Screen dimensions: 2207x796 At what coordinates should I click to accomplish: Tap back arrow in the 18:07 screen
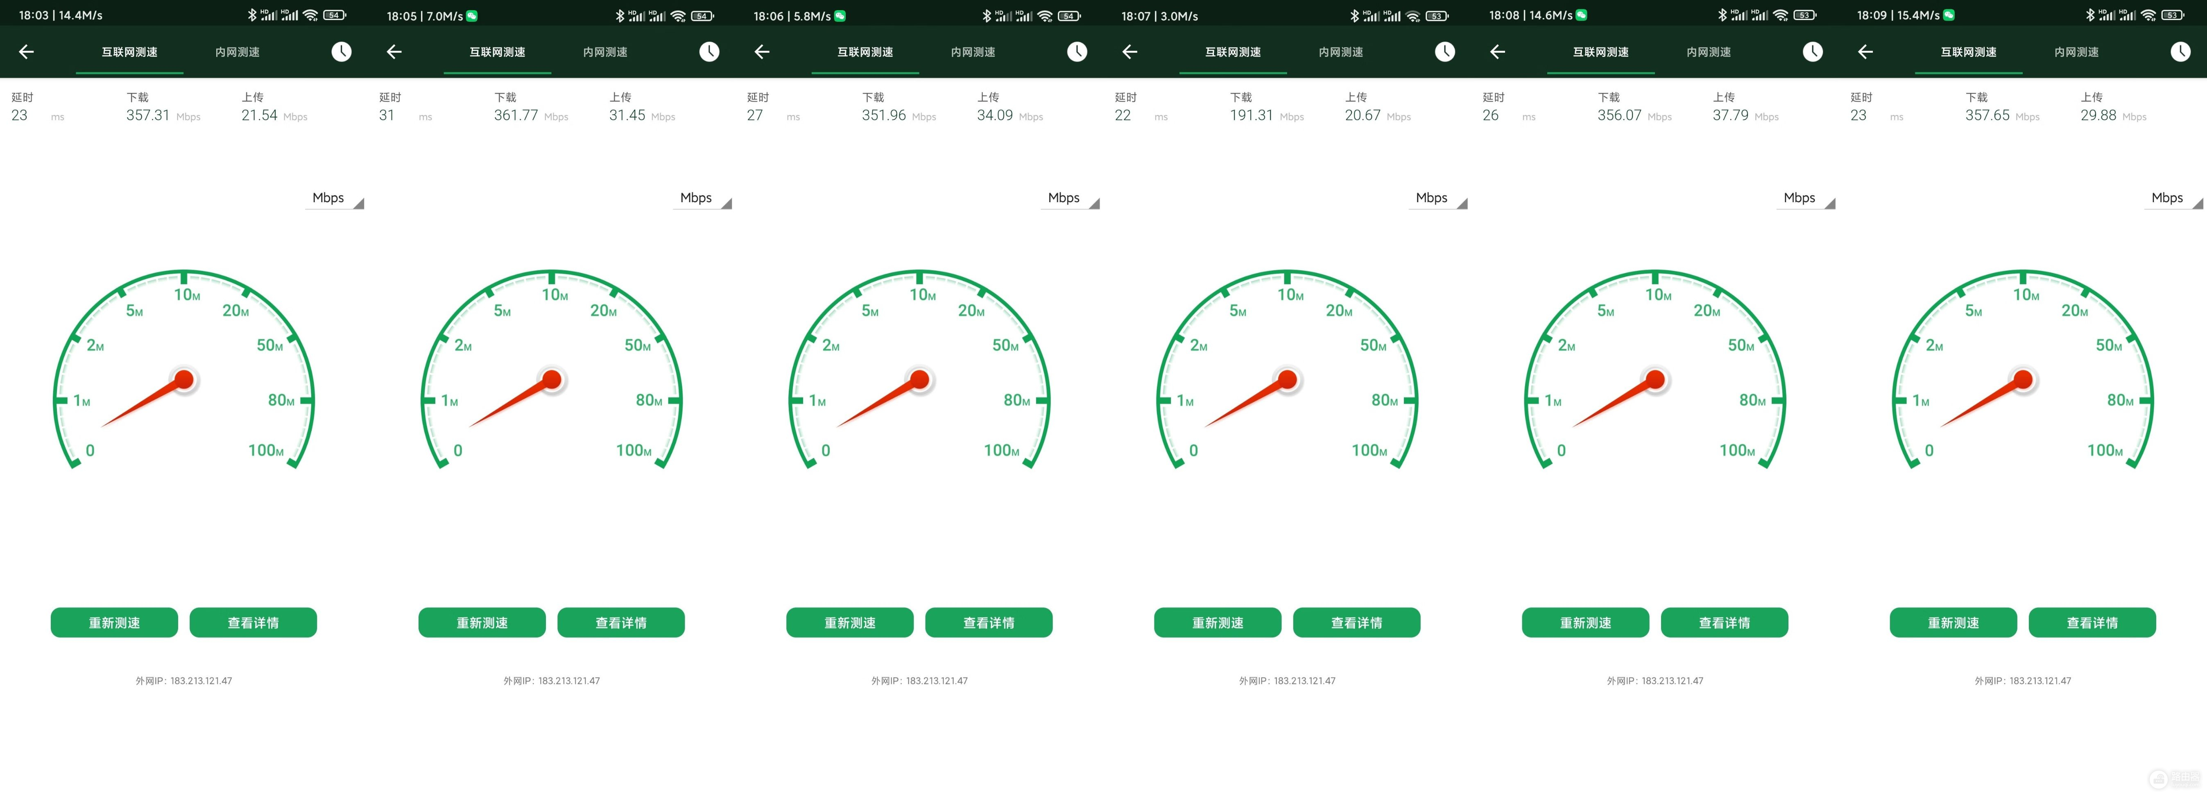[1130, 52]
